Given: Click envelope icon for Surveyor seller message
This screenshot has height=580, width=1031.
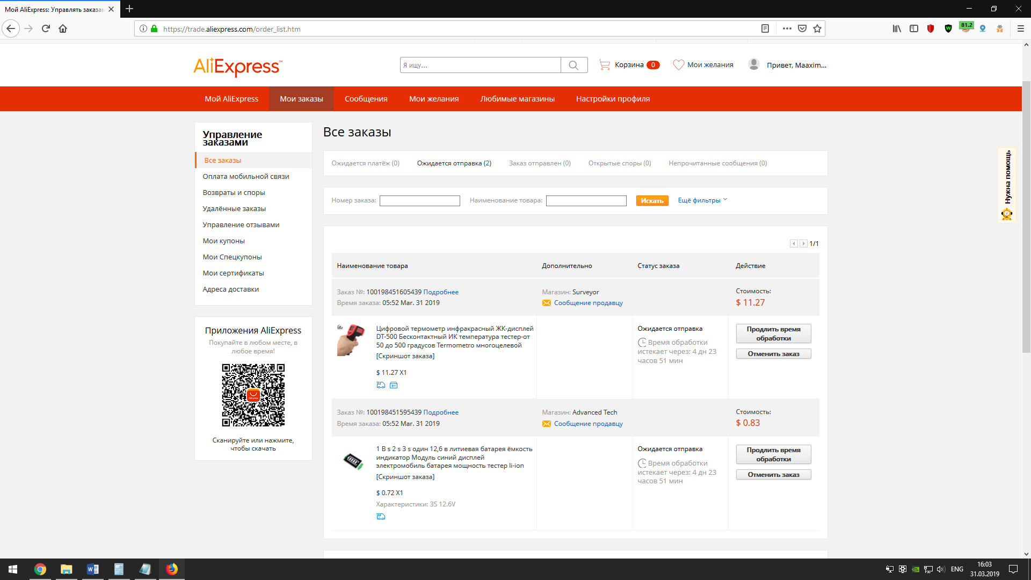Looking at the screenshot, I should point(547,303).
